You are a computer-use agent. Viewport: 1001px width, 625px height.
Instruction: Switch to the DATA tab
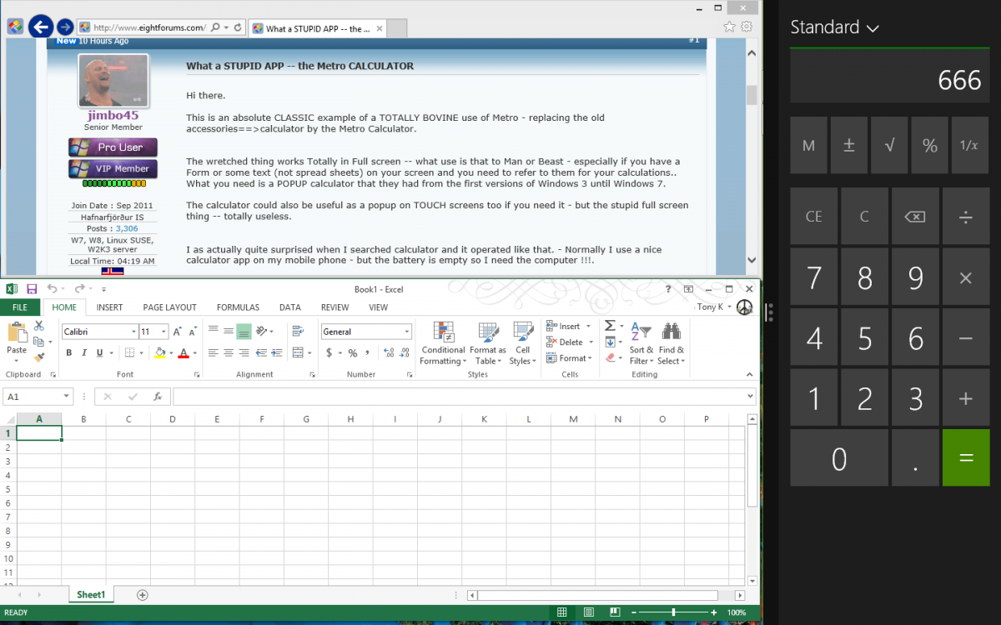[289, 307]
